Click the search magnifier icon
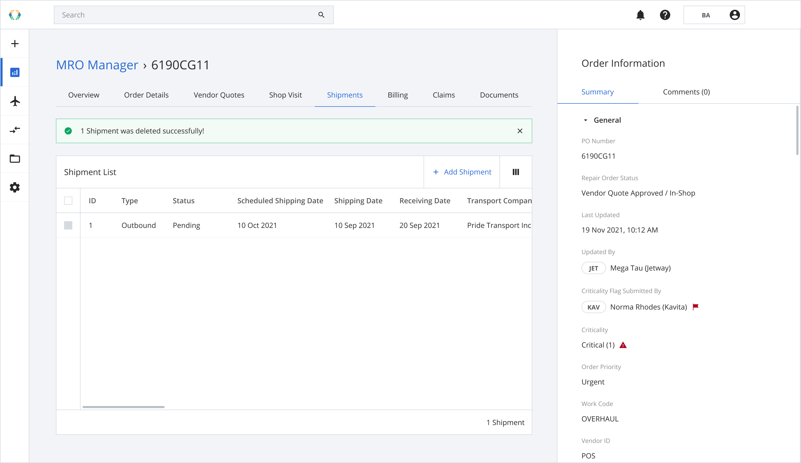 tap(321, 15)
